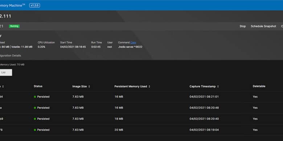Image resolution: width=283 pixels, height=141 pixels.
Task: Click the Start Time 04/02/2021 08:18:45
Action: [73, 47]
